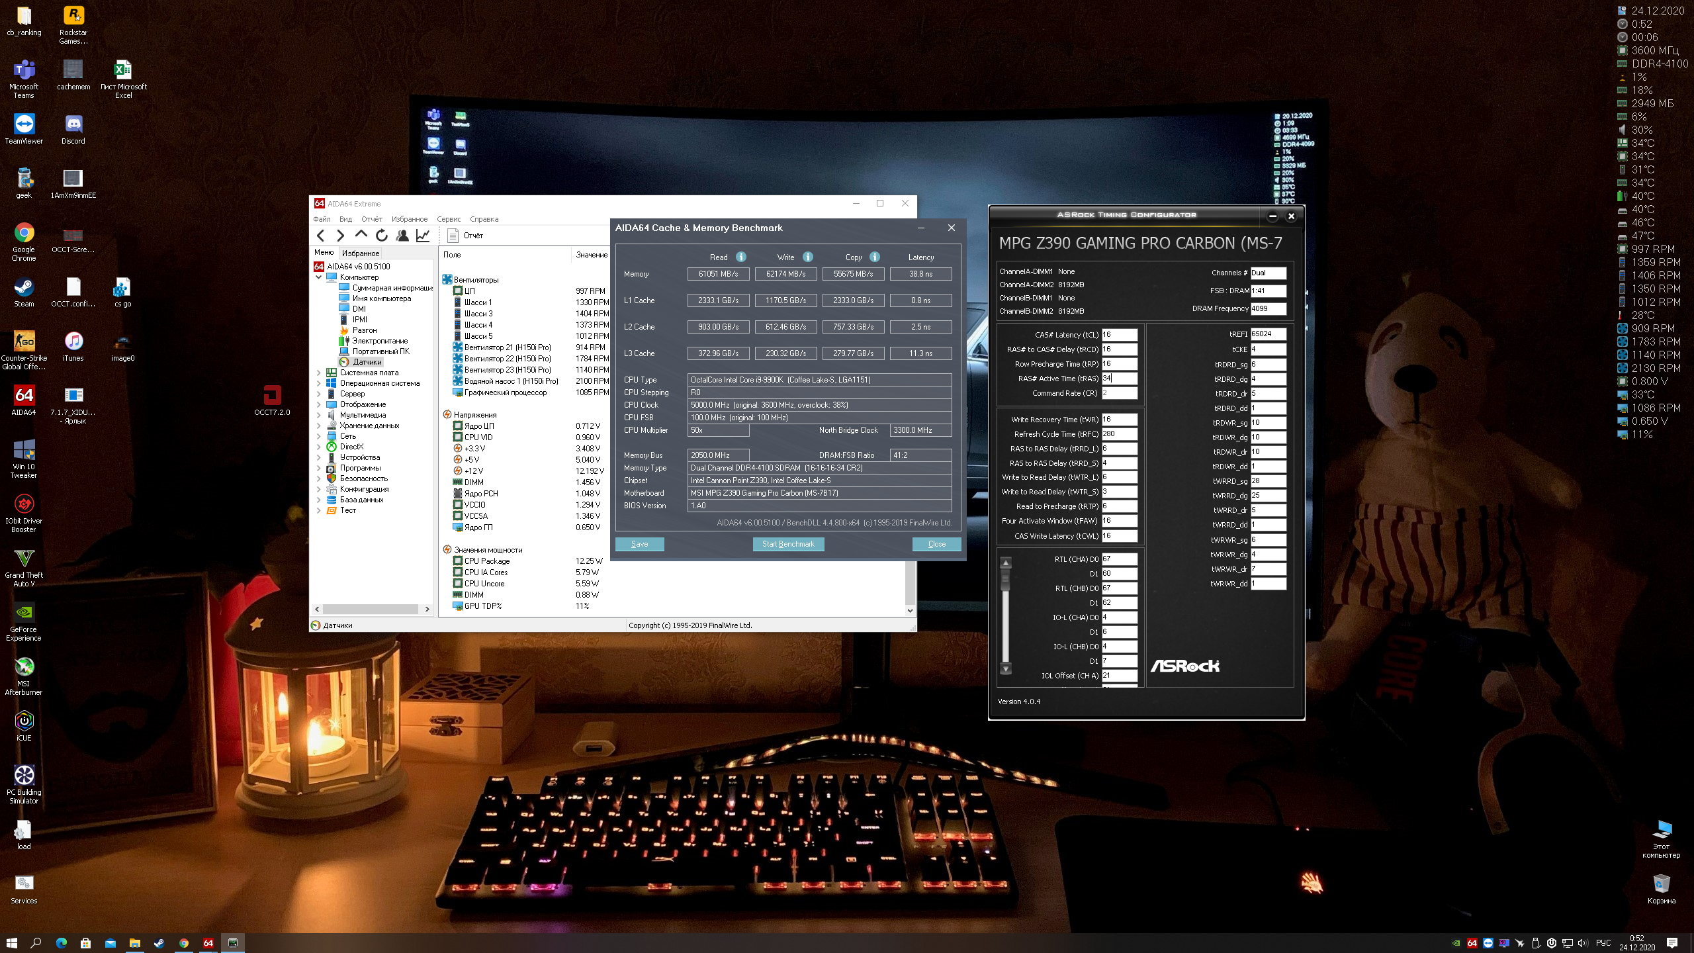Click the info icon next to Copy

pos(875,257)
